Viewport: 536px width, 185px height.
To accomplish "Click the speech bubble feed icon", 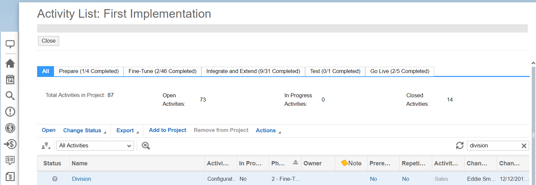I will click(x=10, y=44).
